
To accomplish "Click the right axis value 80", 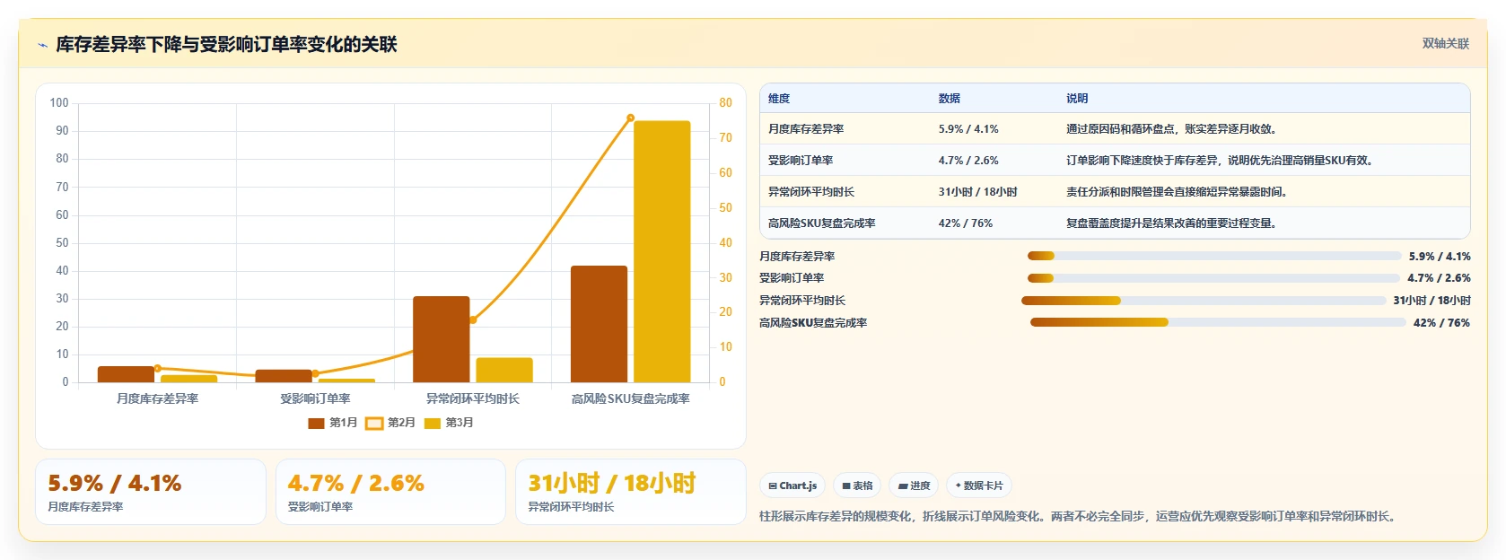I will pyautogui.click(x=725, y=103).
